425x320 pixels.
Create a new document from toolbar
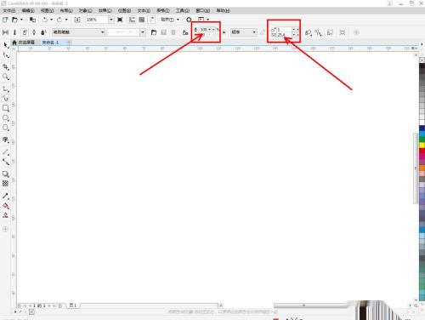(x=5, y=20)
